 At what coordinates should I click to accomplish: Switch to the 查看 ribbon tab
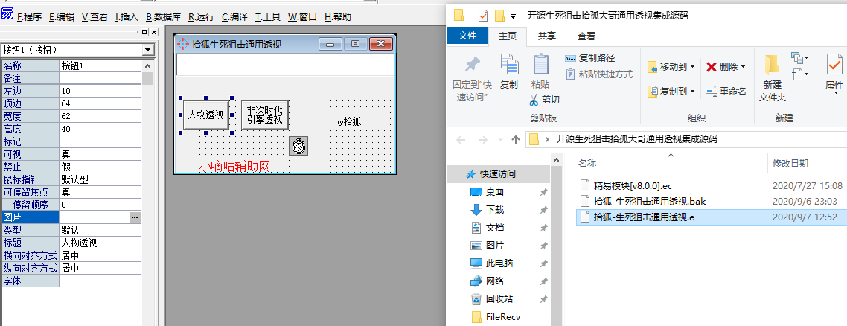click(586, 36)
